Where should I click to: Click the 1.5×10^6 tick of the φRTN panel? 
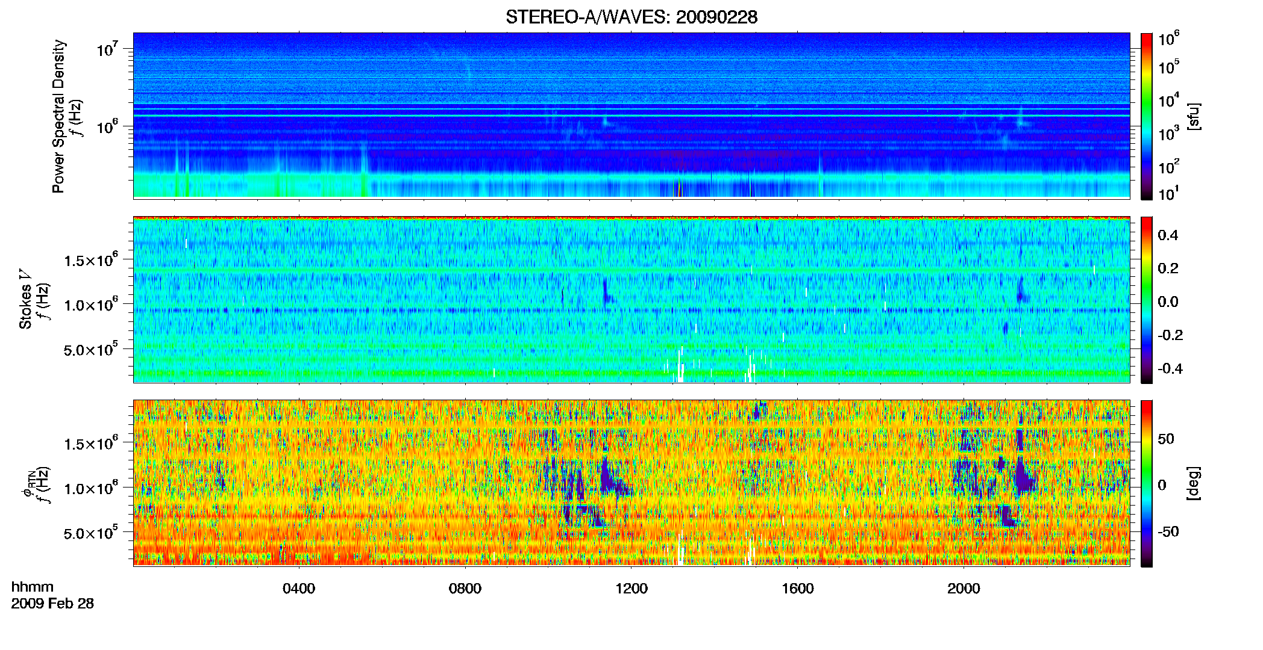92,443
